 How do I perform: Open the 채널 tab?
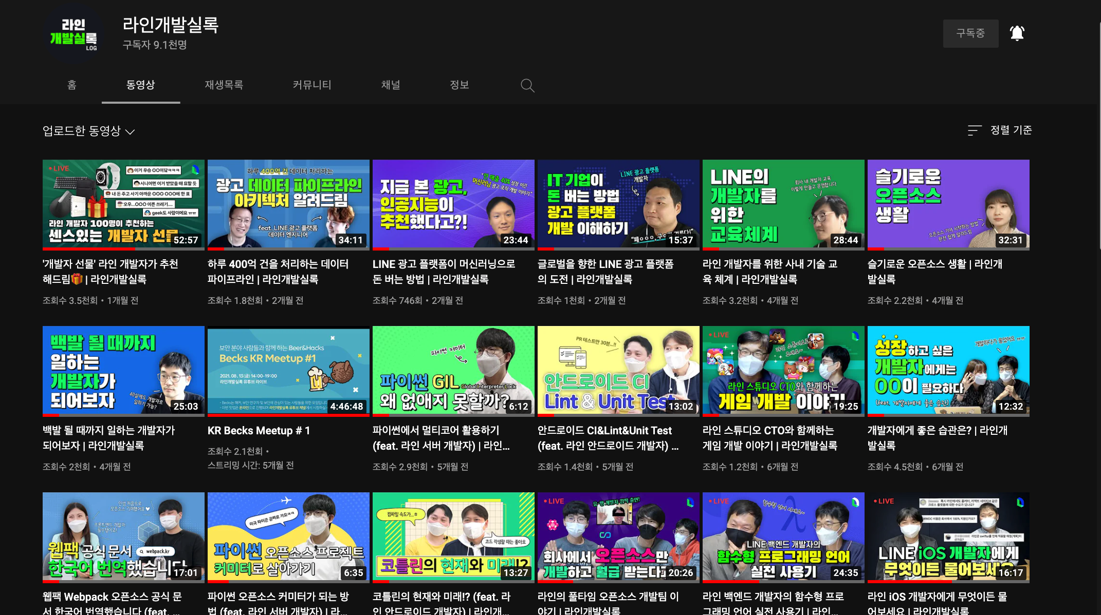(x=391, y=85)
